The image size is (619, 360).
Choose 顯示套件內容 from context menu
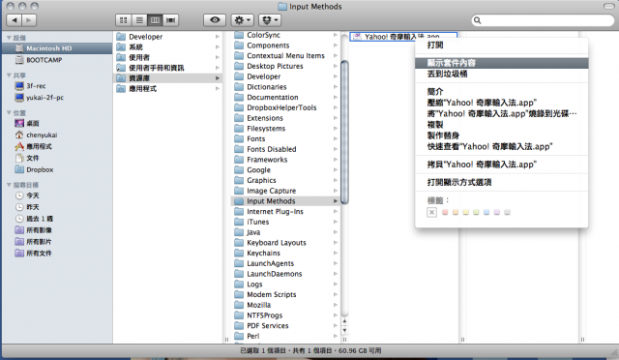pos(501,63)
